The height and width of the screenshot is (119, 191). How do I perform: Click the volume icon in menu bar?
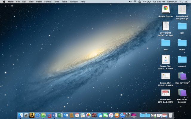pos(130,2)
